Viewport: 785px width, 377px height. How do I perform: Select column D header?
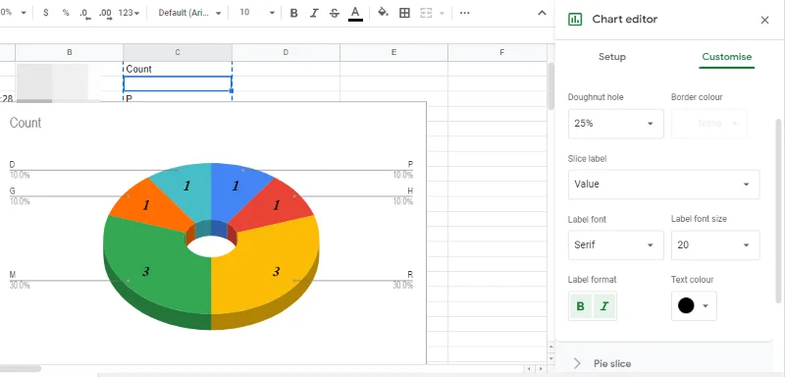[x=286, y=52]
